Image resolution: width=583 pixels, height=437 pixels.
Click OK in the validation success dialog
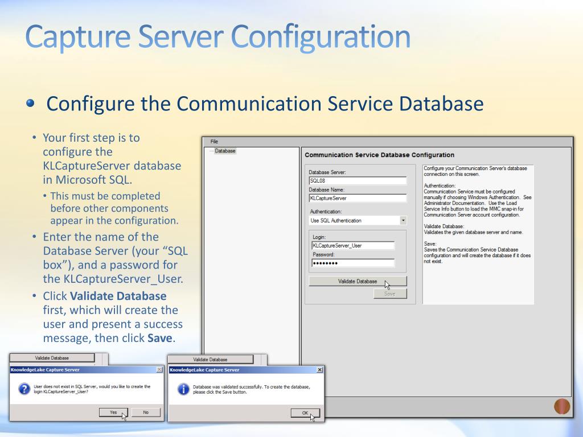coord(305,413)
